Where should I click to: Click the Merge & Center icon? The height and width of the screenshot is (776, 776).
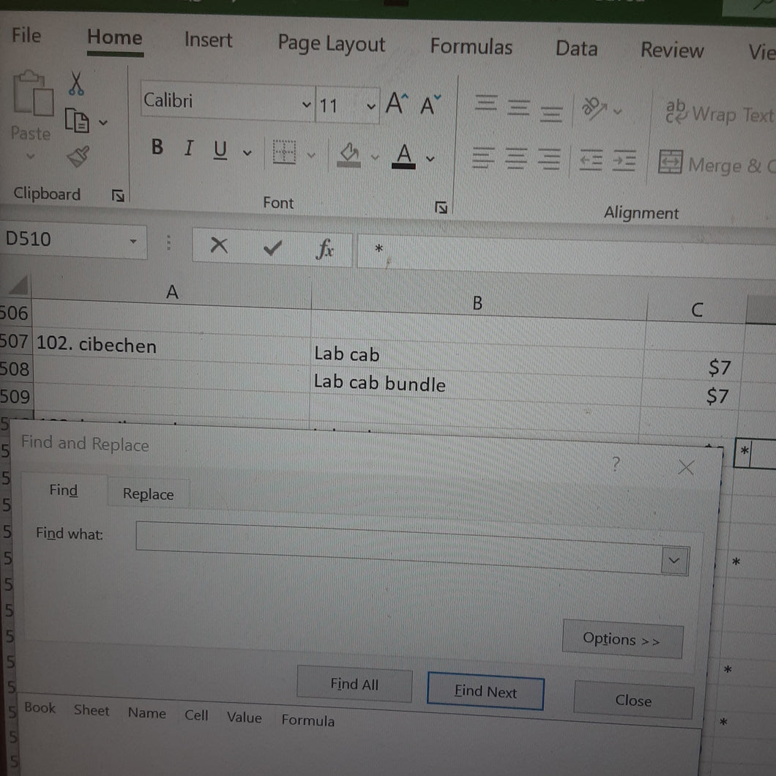[x=670, y=162]
